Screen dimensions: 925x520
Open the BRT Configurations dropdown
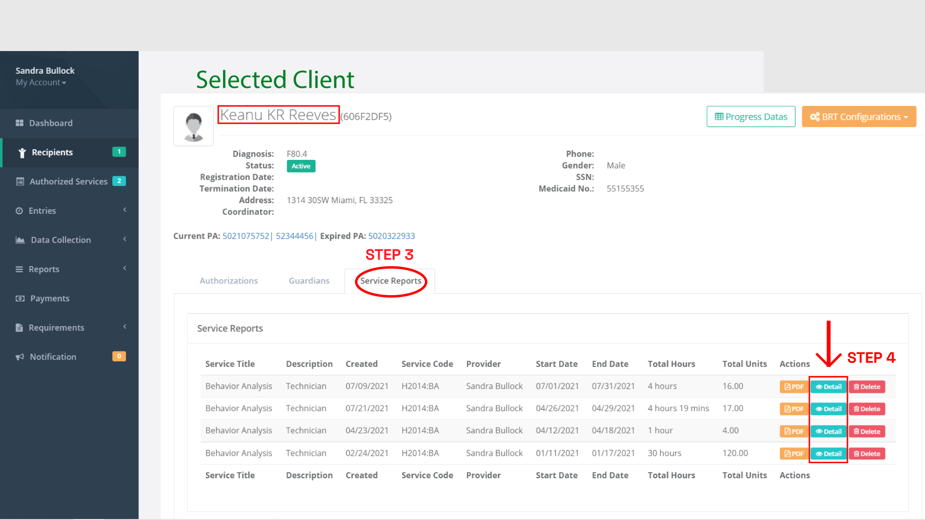coord(859,116)
